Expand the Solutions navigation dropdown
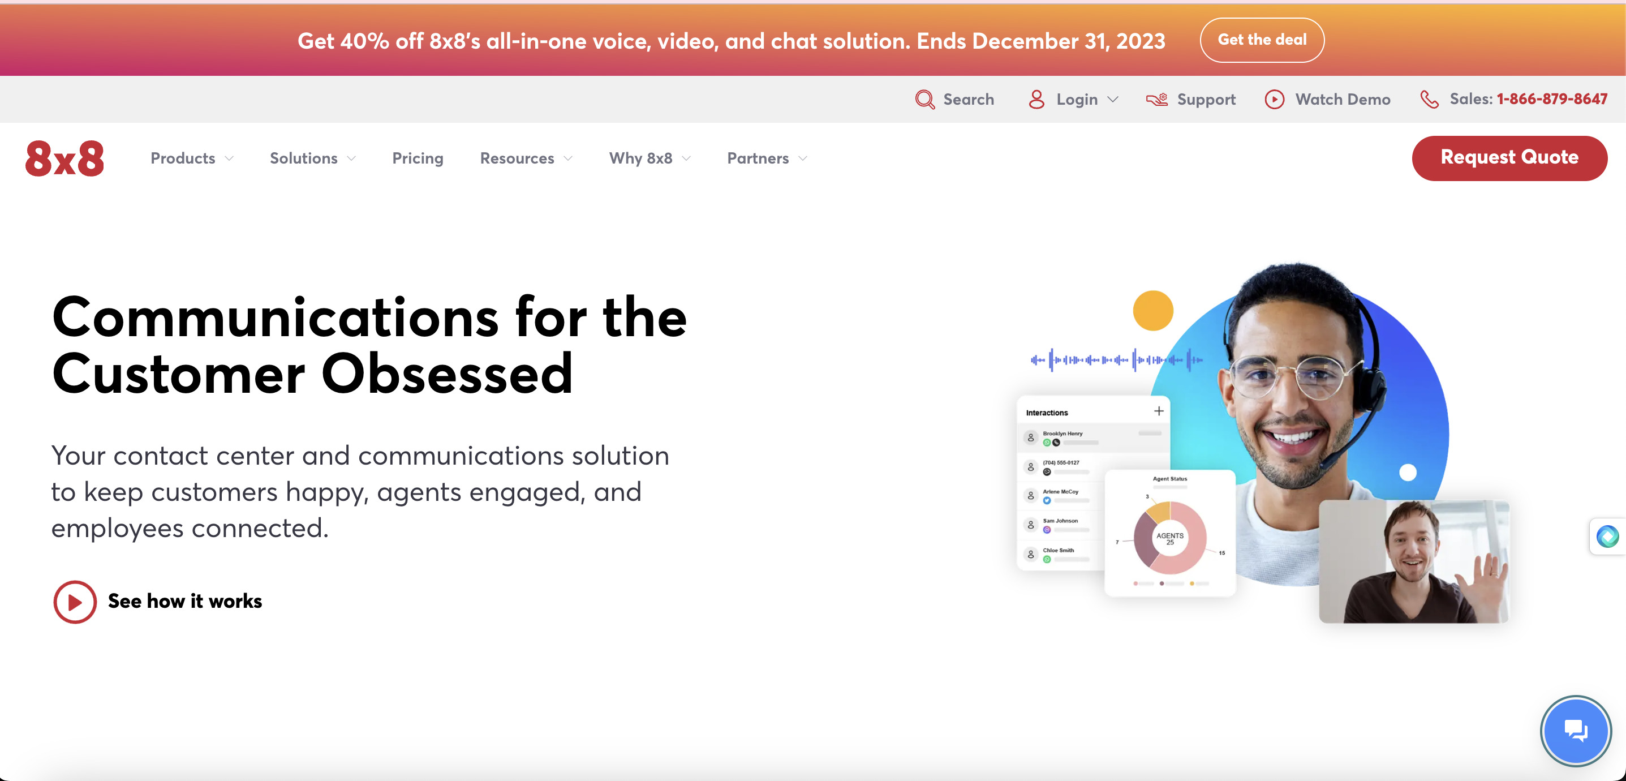Viewport: 1626px width, 781px height. [314, 158]
